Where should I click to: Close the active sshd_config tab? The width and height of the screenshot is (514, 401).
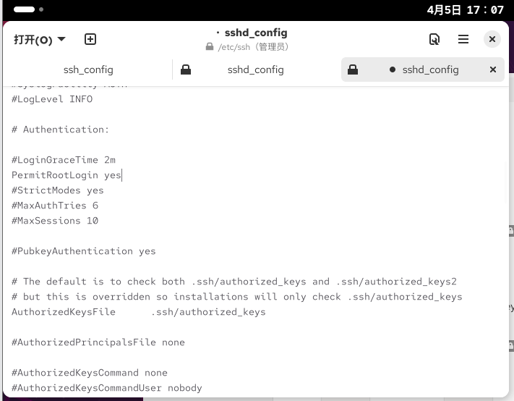coord(493,69)
